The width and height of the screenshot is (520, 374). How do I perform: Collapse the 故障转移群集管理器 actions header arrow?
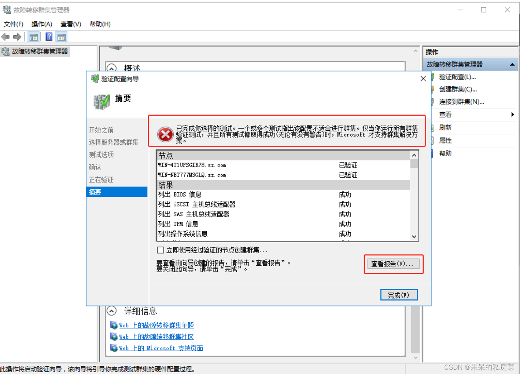512,65
